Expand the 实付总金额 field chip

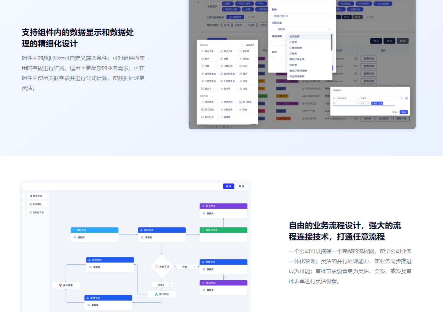click(x=382, y=4)
